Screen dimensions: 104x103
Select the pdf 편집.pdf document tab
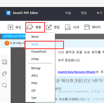tap(14, 36)
